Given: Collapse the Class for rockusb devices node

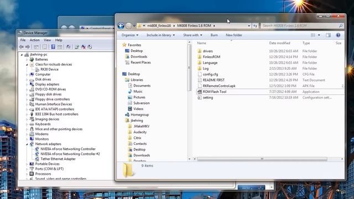Looking at the screenshot, I should (x=27, y=65).
